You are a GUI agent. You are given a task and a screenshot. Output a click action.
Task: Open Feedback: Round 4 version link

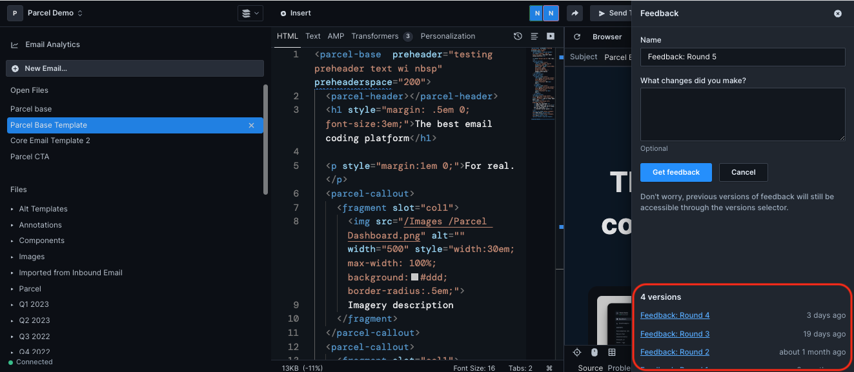click(675, 315)
